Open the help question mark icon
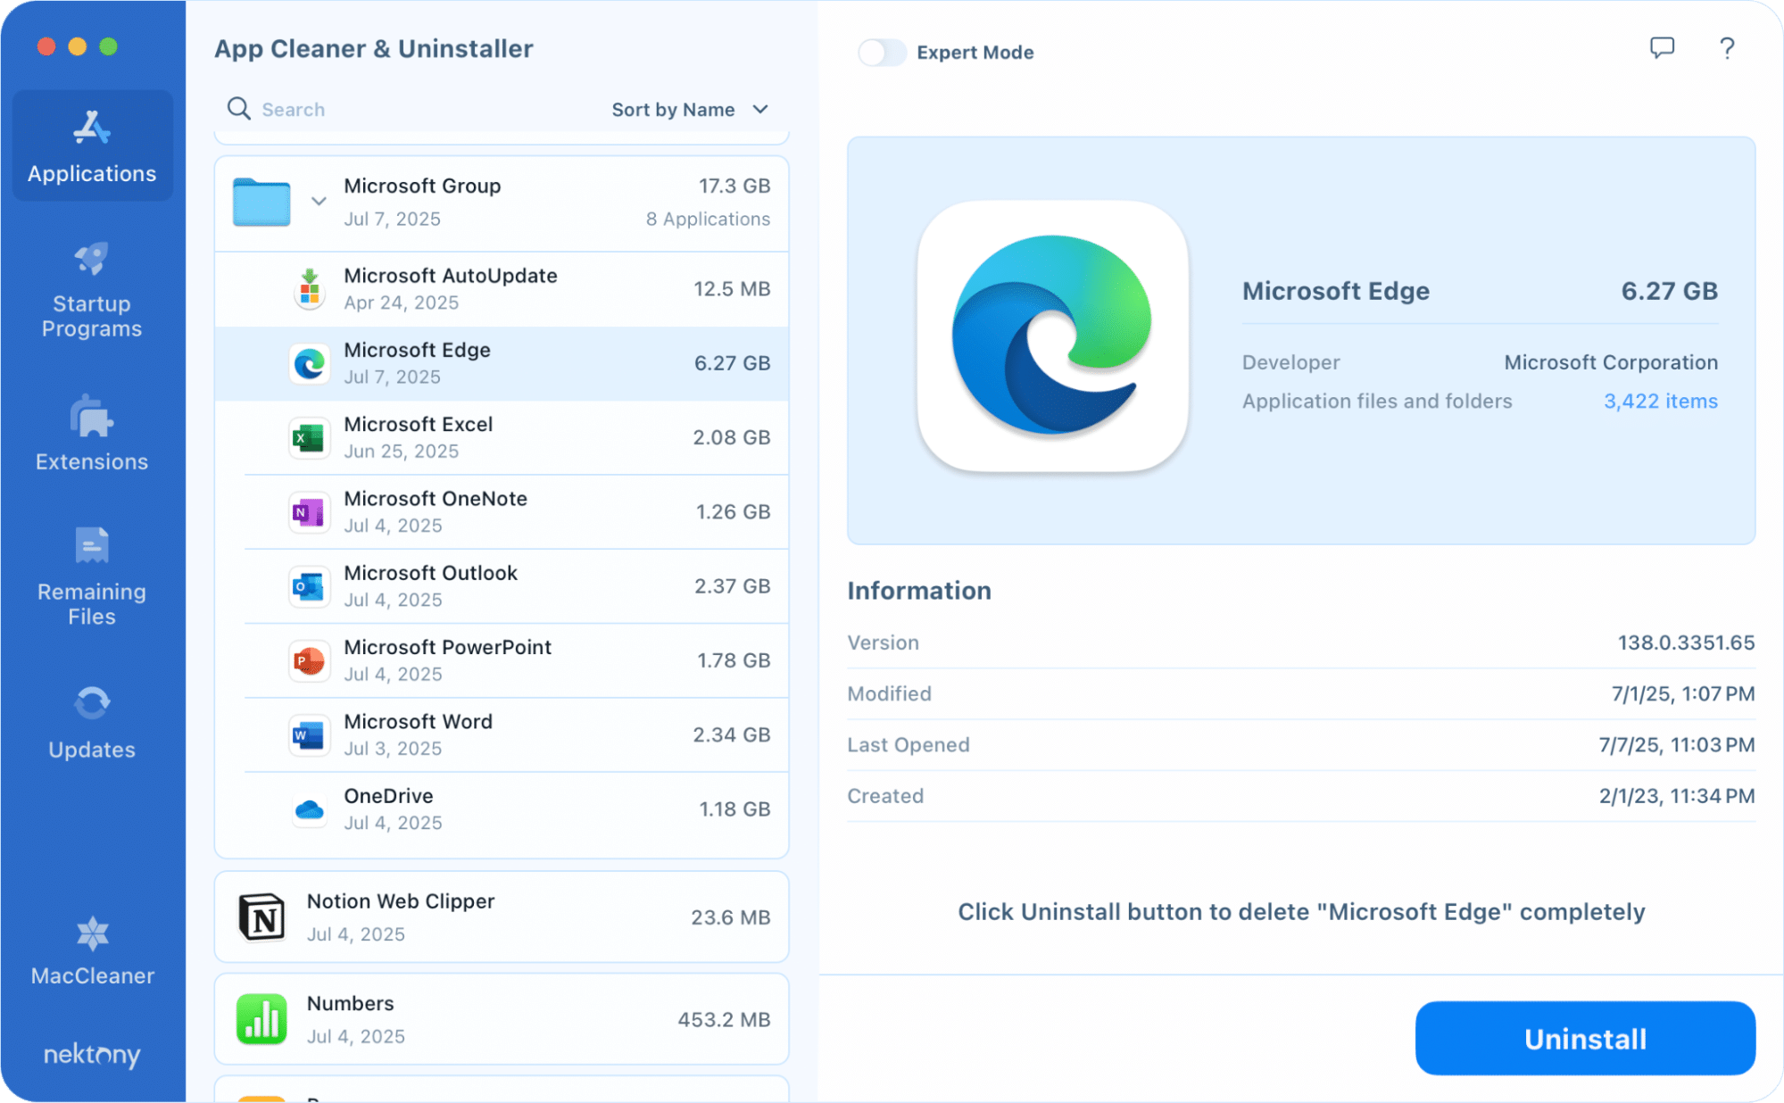Screen dimensions: 1784x1103 1726,49
